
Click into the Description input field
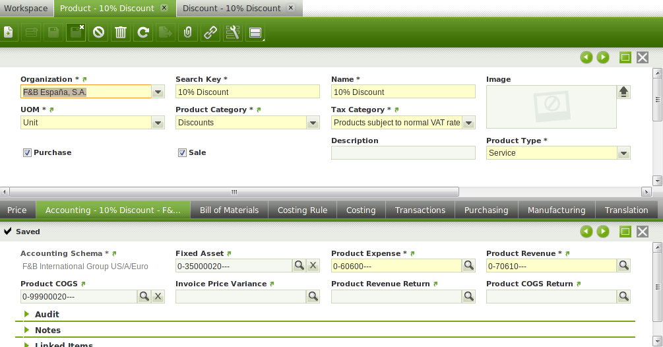pos(402,153)
